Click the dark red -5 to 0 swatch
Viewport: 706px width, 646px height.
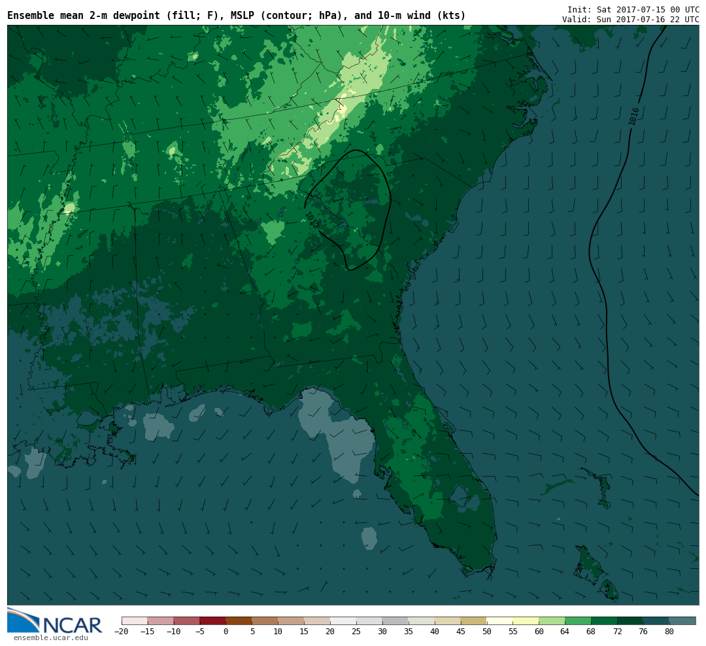pos(212,620)
